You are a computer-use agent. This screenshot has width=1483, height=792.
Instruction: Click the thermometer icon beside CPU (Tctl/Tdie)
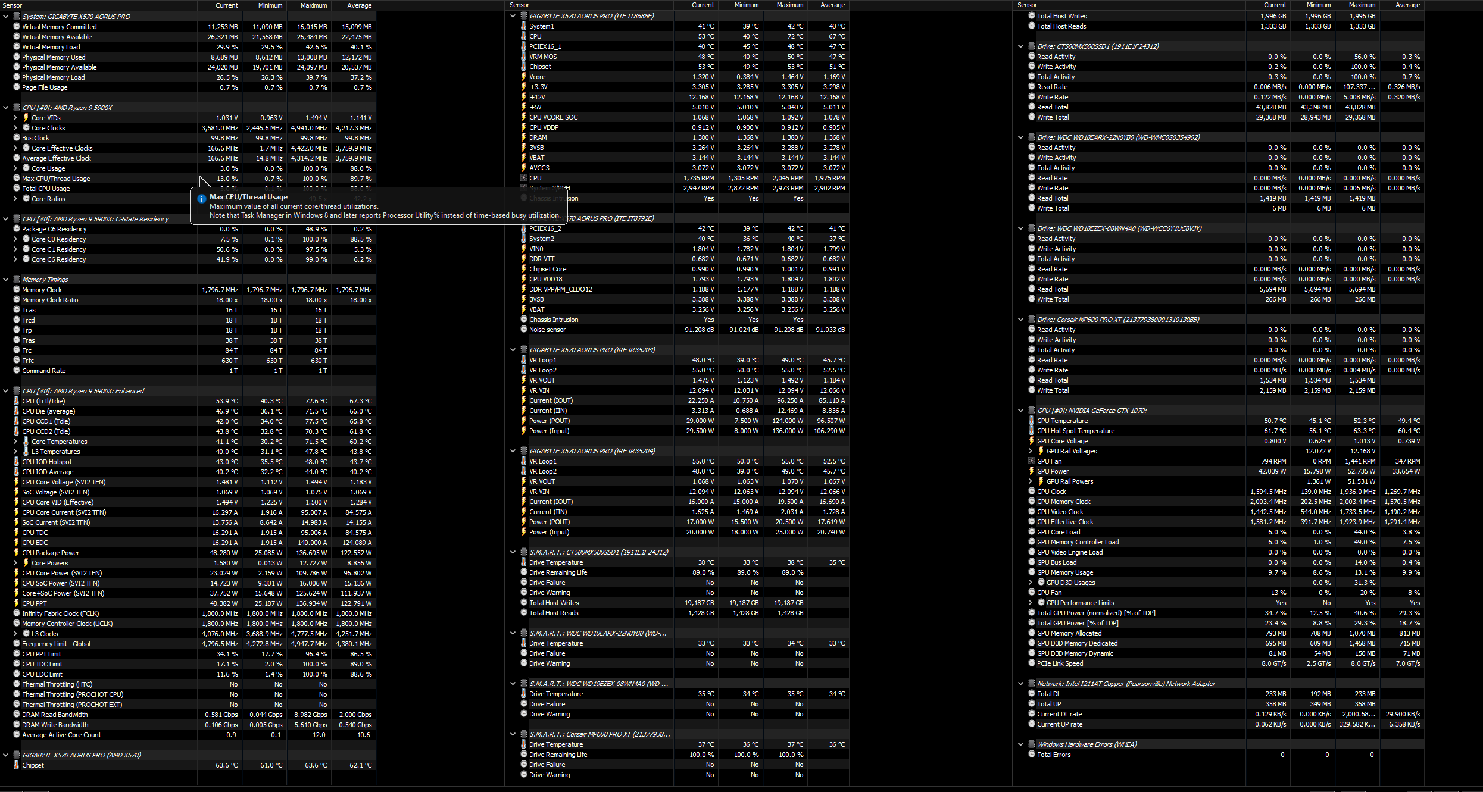pyautogui.click(x=17, y=401)
